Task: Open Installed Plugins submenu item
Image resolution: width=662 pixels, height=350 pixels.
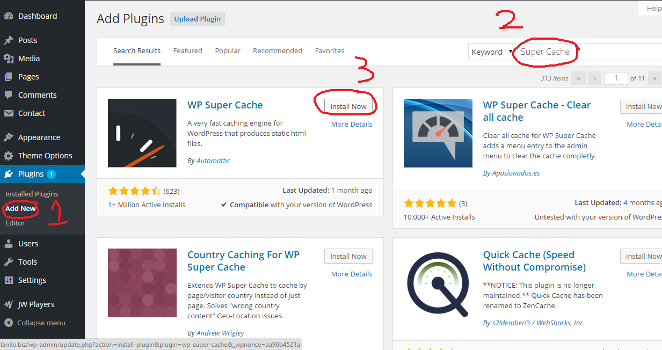Action: tap(32, 194)
